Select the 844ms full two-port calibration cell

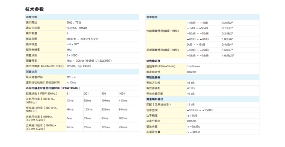[x=123, y=110]
